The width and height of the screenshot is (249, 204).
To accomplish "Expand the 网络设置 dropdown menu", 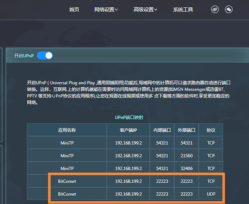I will pyautogui.click(x=106, y=10).
